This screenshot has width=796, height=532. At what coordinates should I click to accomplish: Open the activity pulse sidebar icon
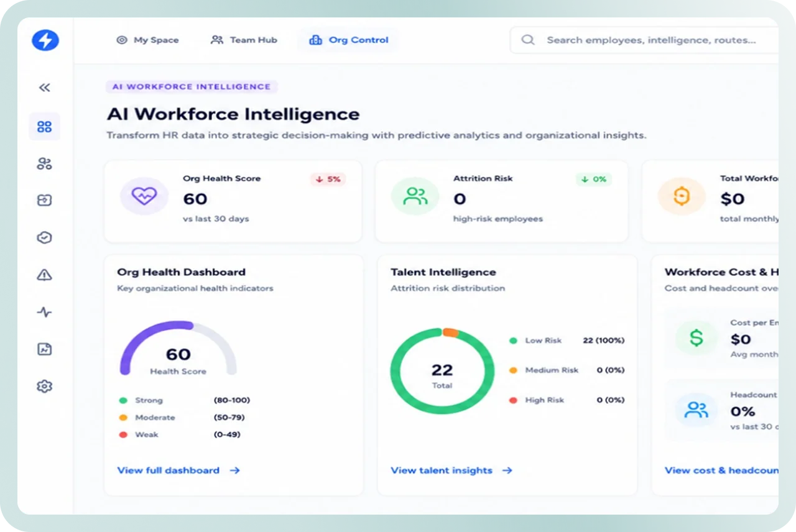[x=44, y=312]
